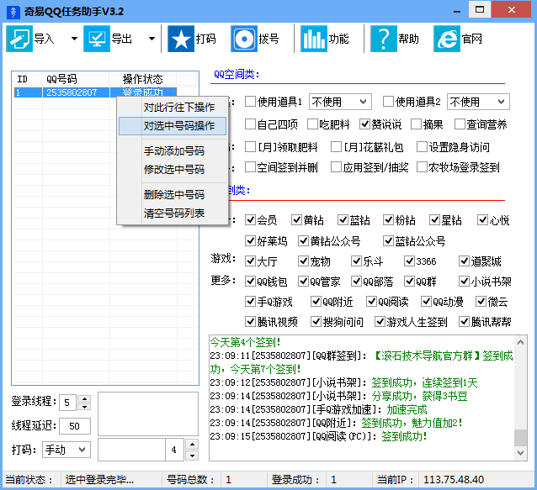The width and height of the screenshot is (537, 490).
Task: Check the 摘果 checkbox
Action: coord(416,124)
